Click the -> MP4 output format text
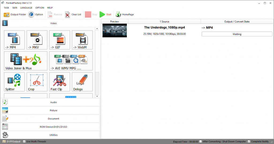 tap(207, 28)
